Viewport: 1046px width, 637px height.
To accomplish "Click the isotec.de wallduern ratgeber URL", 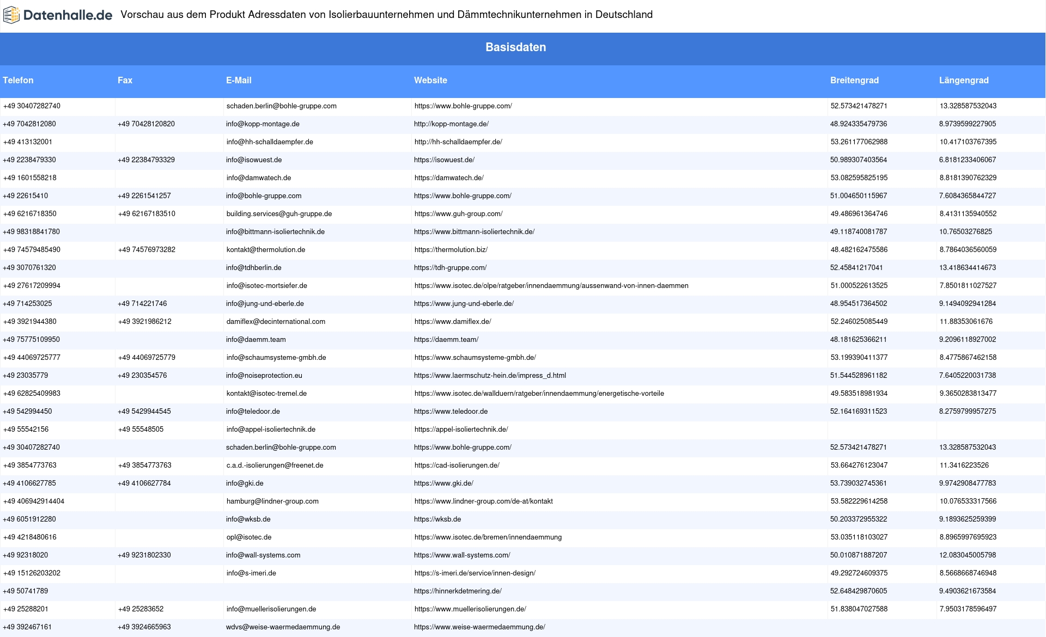I will [x=539, y=394].
